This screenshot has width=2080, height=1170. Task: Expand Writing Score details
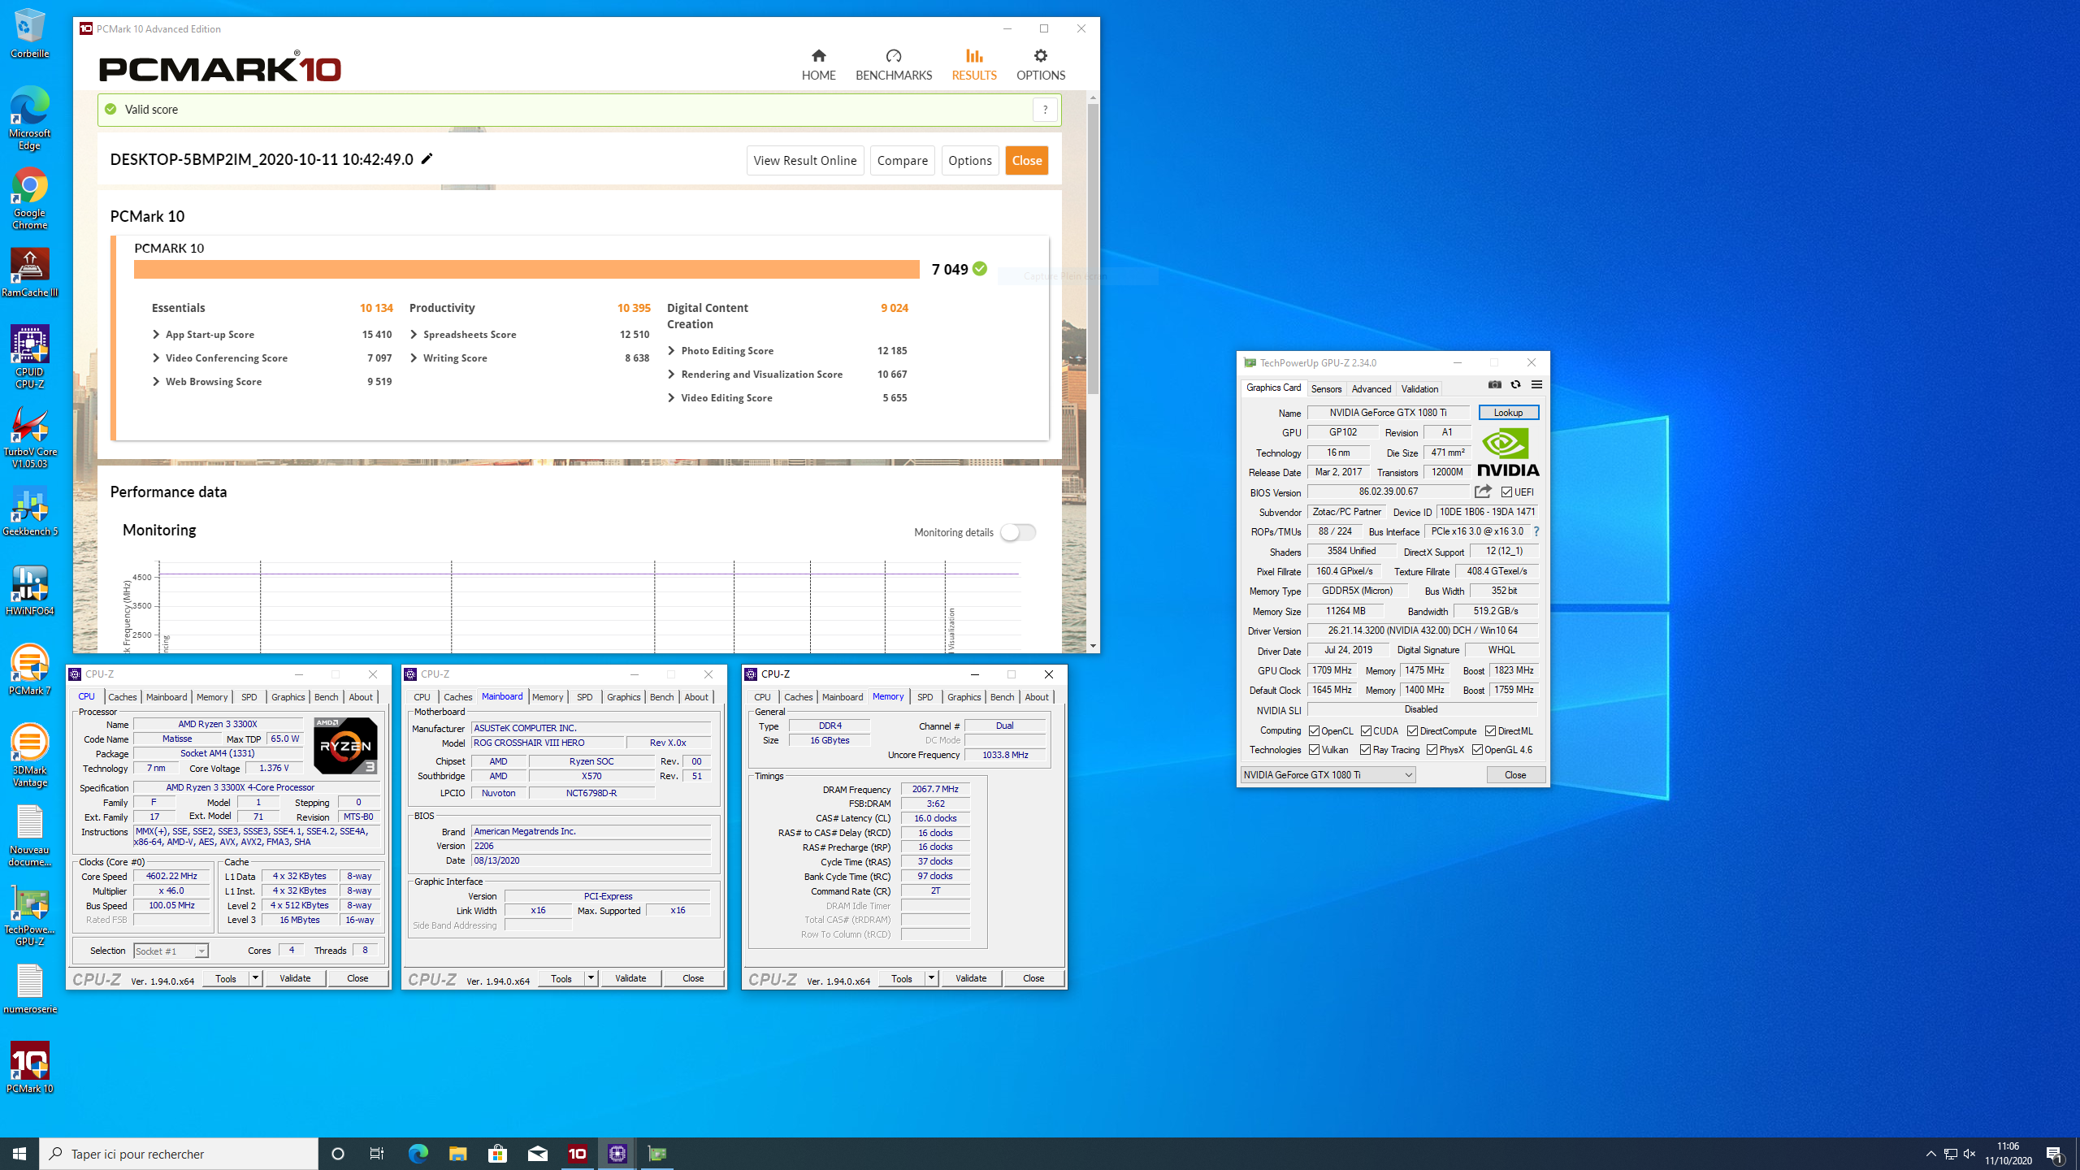click(414, 358)
